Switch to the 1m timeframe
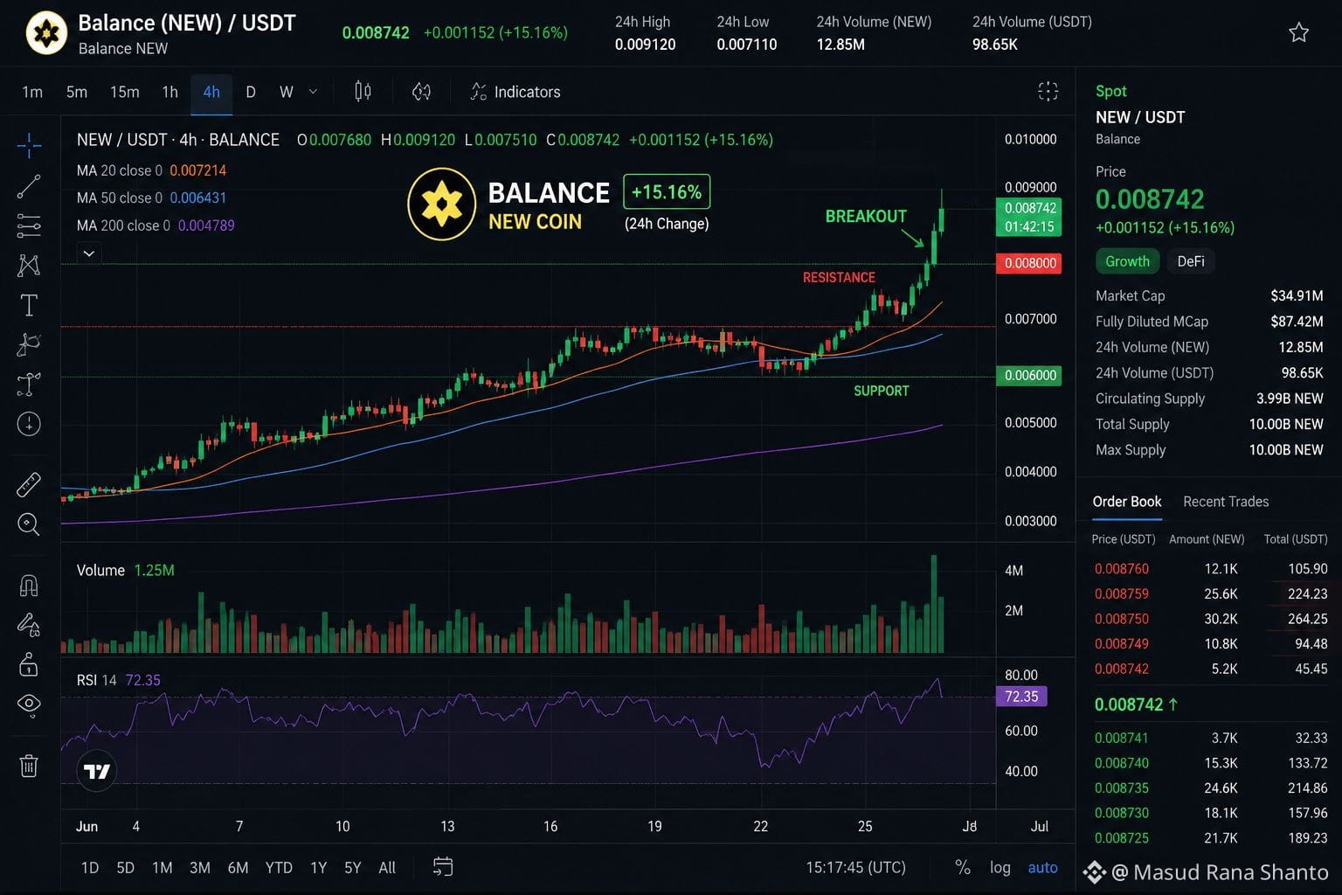 tap(32, 92)
